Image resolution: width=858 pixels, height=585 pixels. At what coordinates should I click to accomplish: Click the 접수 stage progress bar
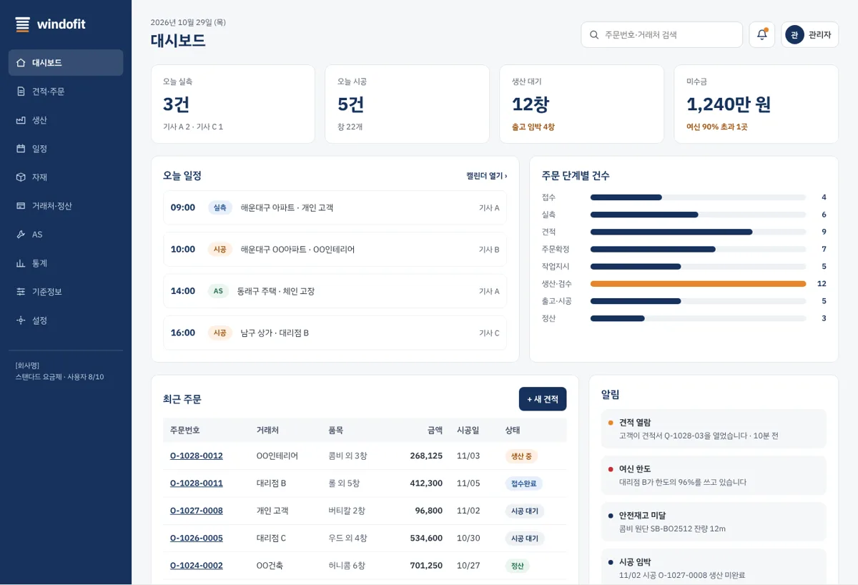[698, 197]
